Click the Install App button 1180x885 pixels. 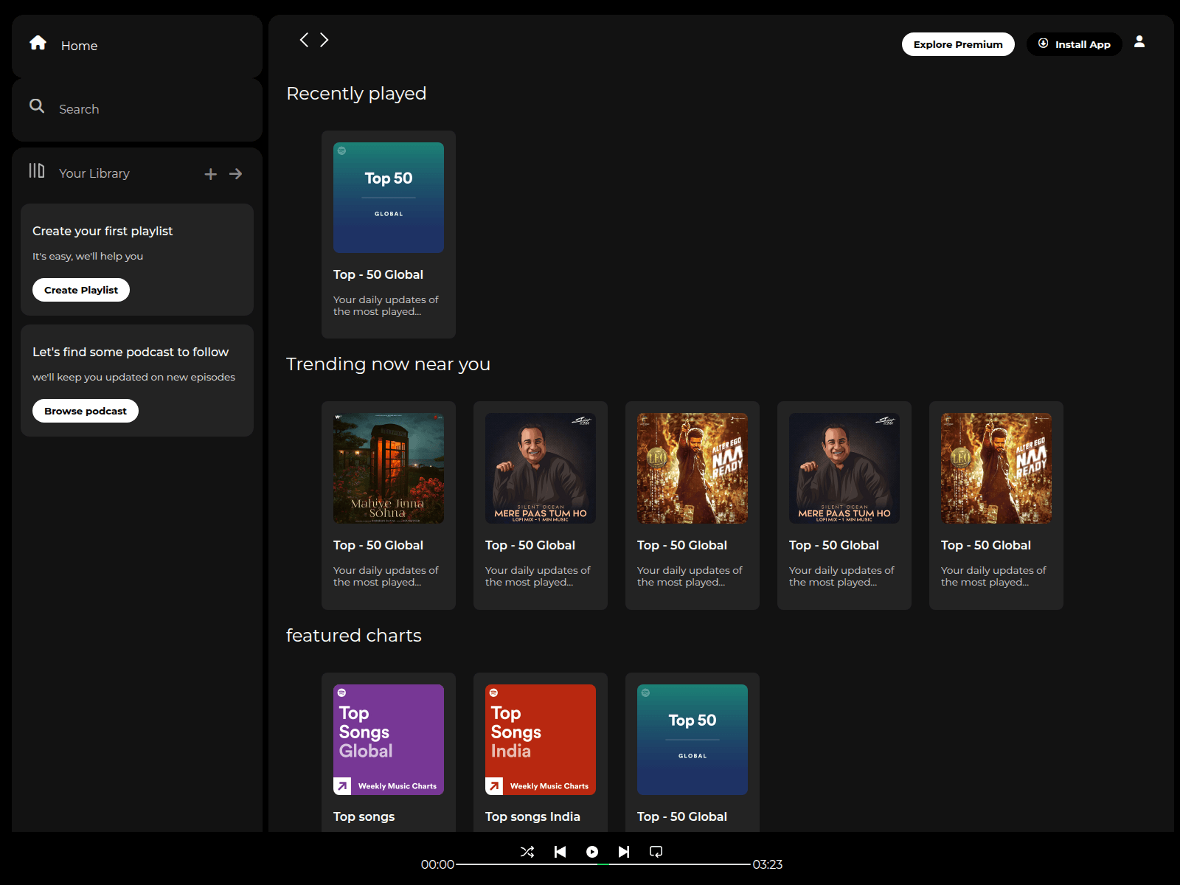[1075, 44]
